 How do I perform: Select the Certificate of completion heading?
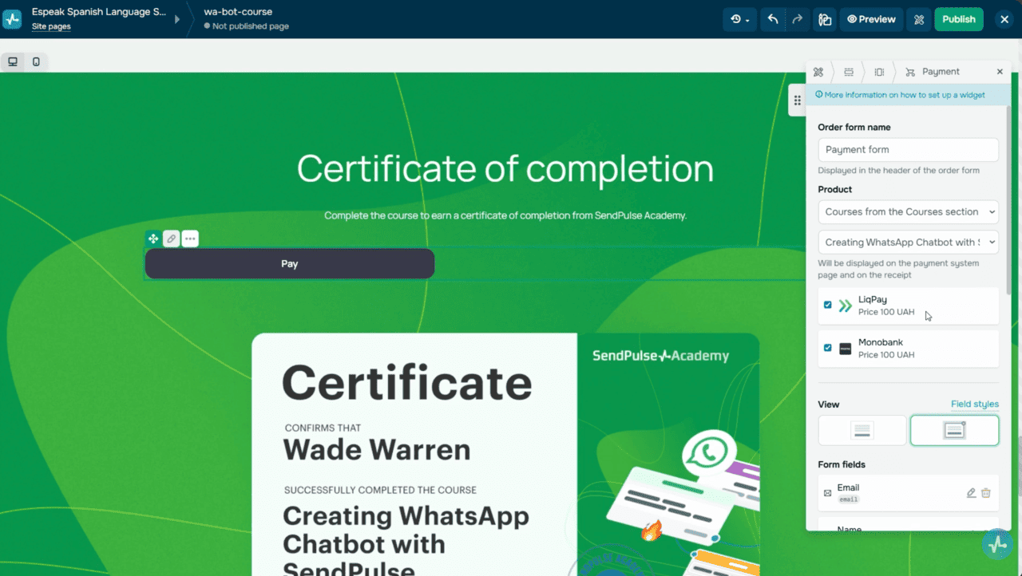click(x=505, y=168)
